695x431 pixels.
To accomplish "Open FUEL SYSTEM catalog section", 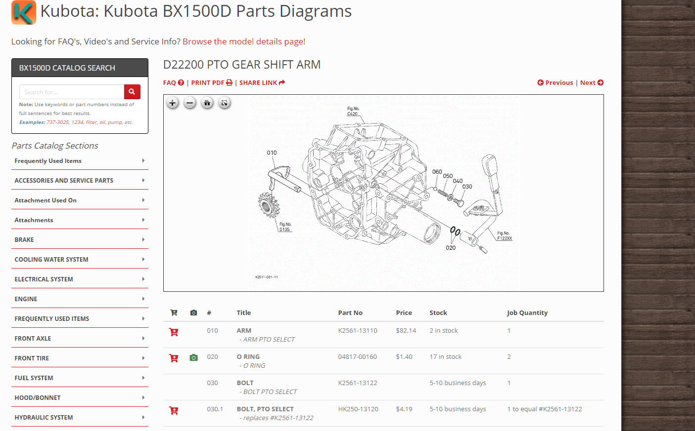I will [x=80, y=378].
